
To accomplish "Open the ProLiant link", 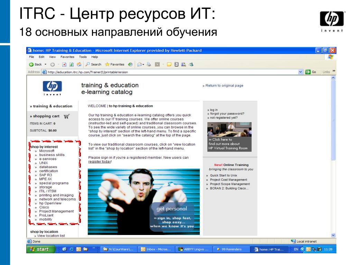I will 46,215.
